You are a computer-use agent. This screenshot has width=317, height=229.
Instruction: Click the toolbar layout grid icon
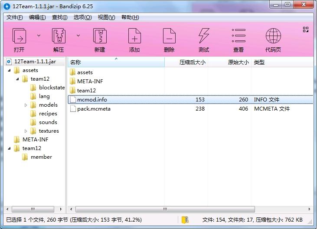pyautogui.click(x=306, y=30)
